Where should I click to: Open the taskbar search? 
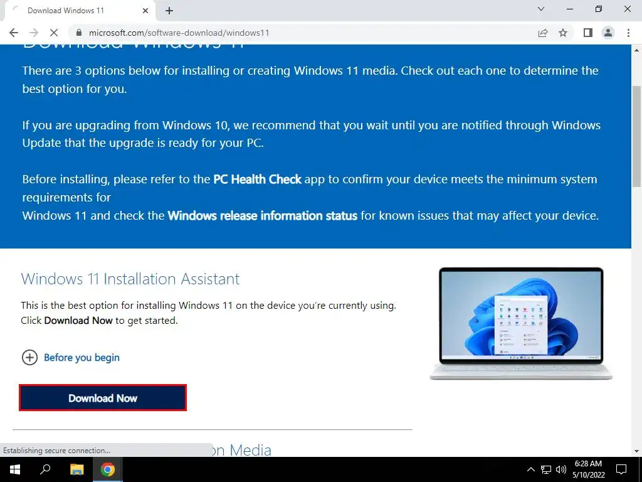click(45, 469)
